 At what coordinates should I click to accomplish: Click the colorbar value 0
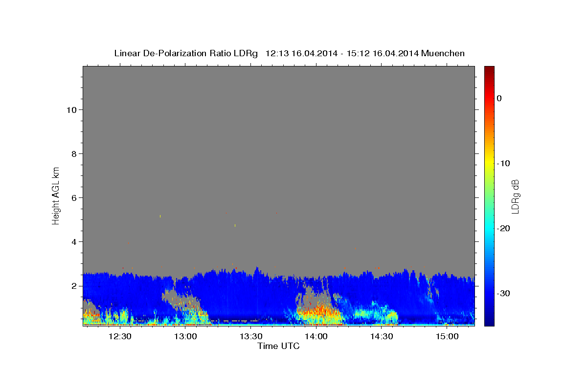click(499, 98)
